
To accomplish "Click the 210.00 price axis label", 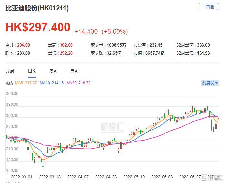I will 12,149.
